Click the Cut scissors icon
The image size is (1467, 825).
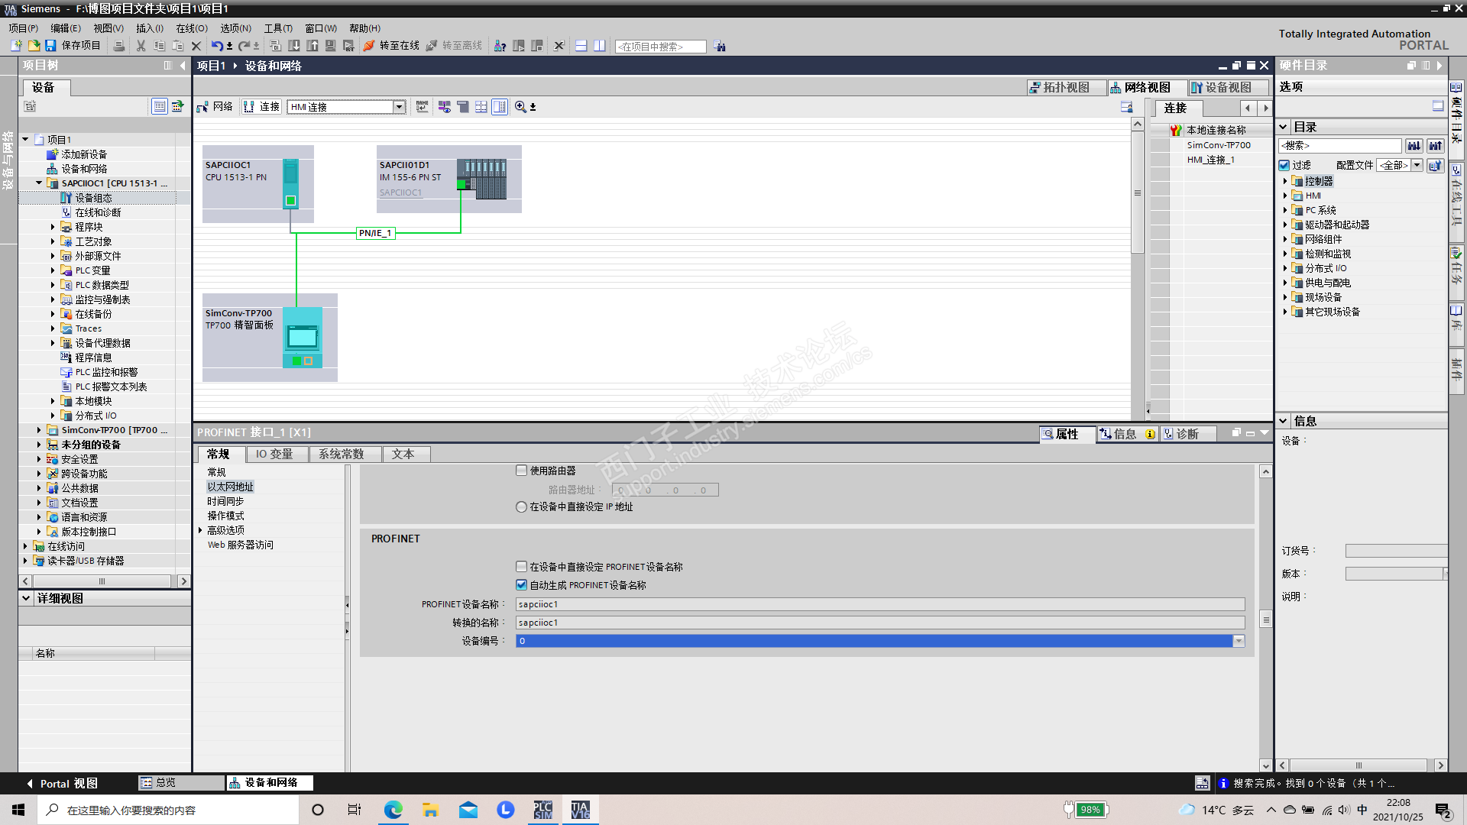coord(141,46)
